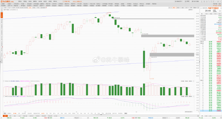222x119 pixels.
Task: Toggle the volume indicator panel square box
Action: (4, 81)
